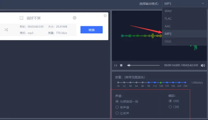Set quality to 155 on the slider
The height and width of the screenshot is (120, 208).
(x=167, y=83)
